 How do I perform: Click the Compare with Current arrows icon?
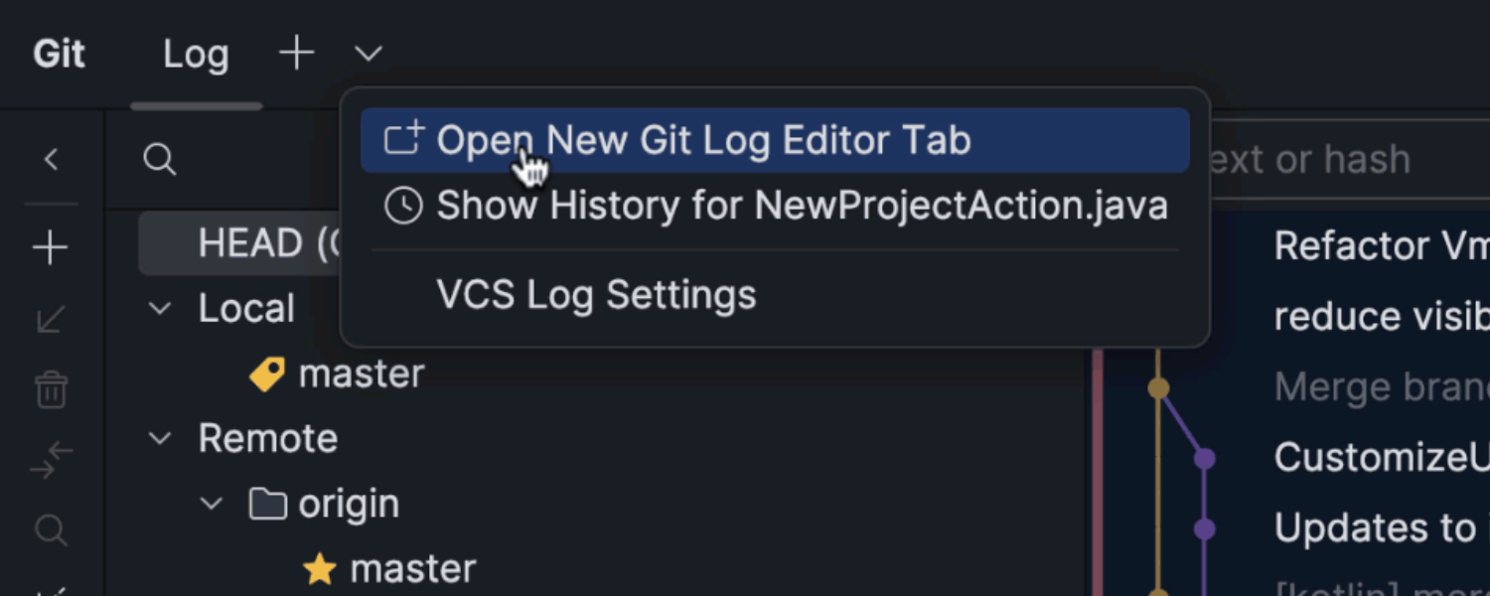point(51,460)
